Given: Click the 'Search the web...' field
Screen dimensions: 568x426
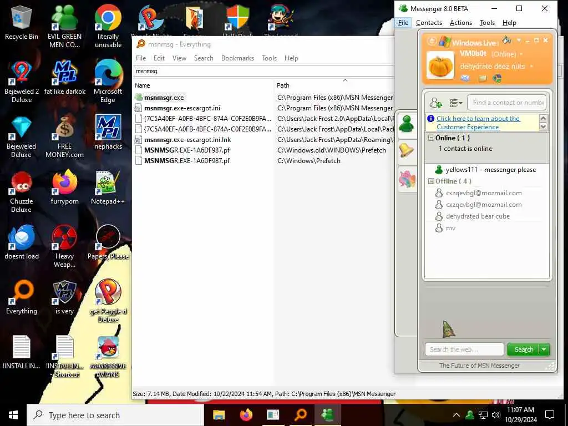Looking at the screenshot, I should tap(464, 349).
